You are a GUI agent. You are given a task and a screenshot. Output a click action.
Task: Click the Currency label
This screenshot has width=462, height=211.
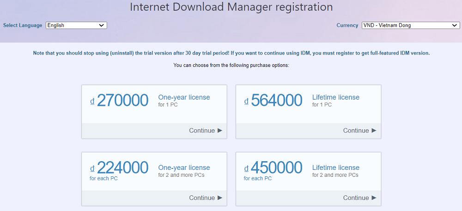pyautogui.click(x=347, y=25)
